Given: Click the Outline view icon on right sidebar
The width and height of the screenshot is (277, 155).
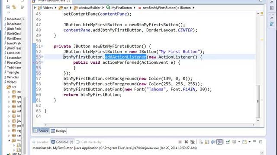Looking at the screenshot, I should (272, 24).
